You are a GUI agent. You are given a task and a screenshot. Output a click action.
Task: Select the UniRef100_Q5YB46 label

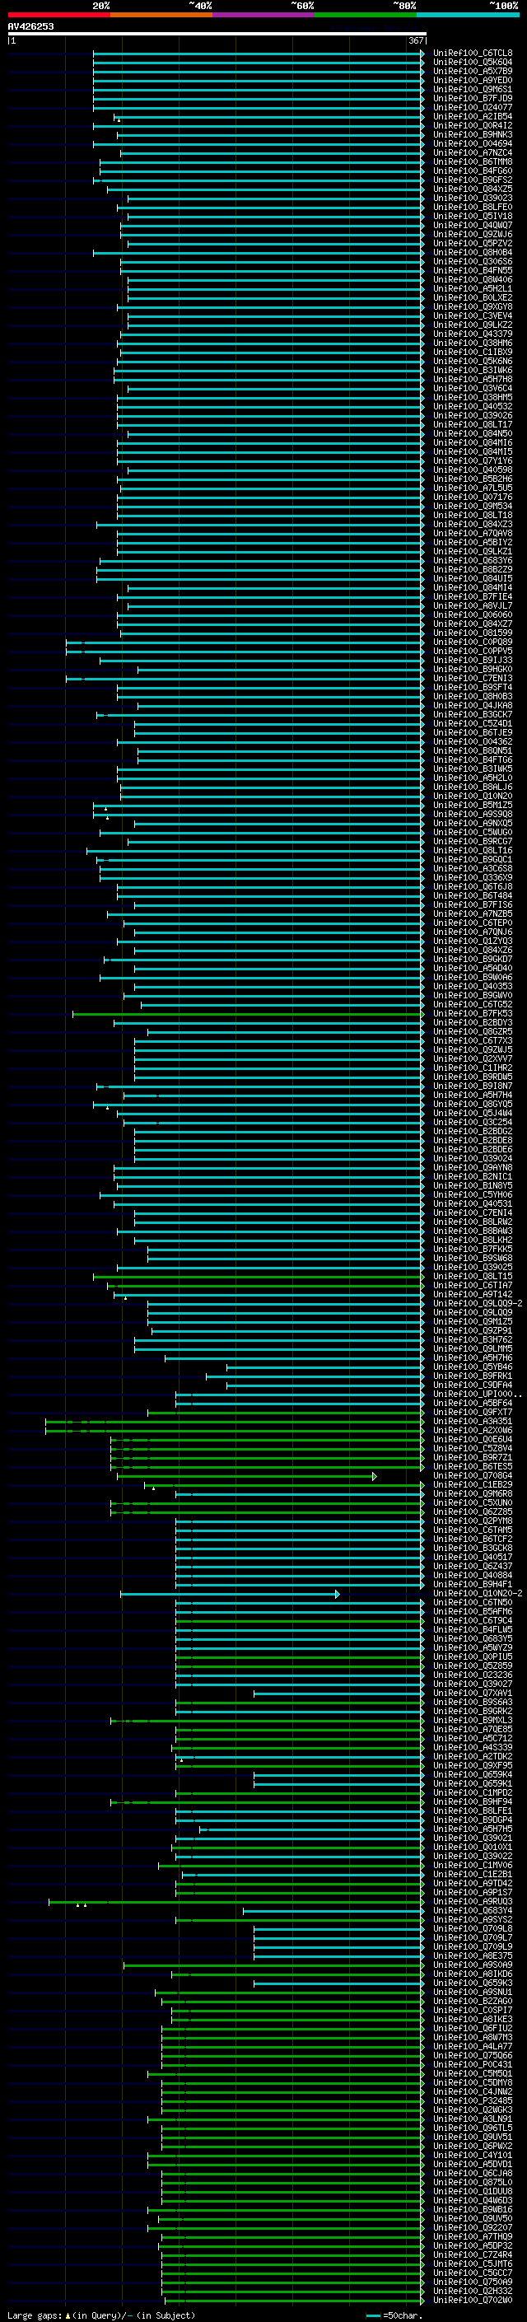(473, 1367)
